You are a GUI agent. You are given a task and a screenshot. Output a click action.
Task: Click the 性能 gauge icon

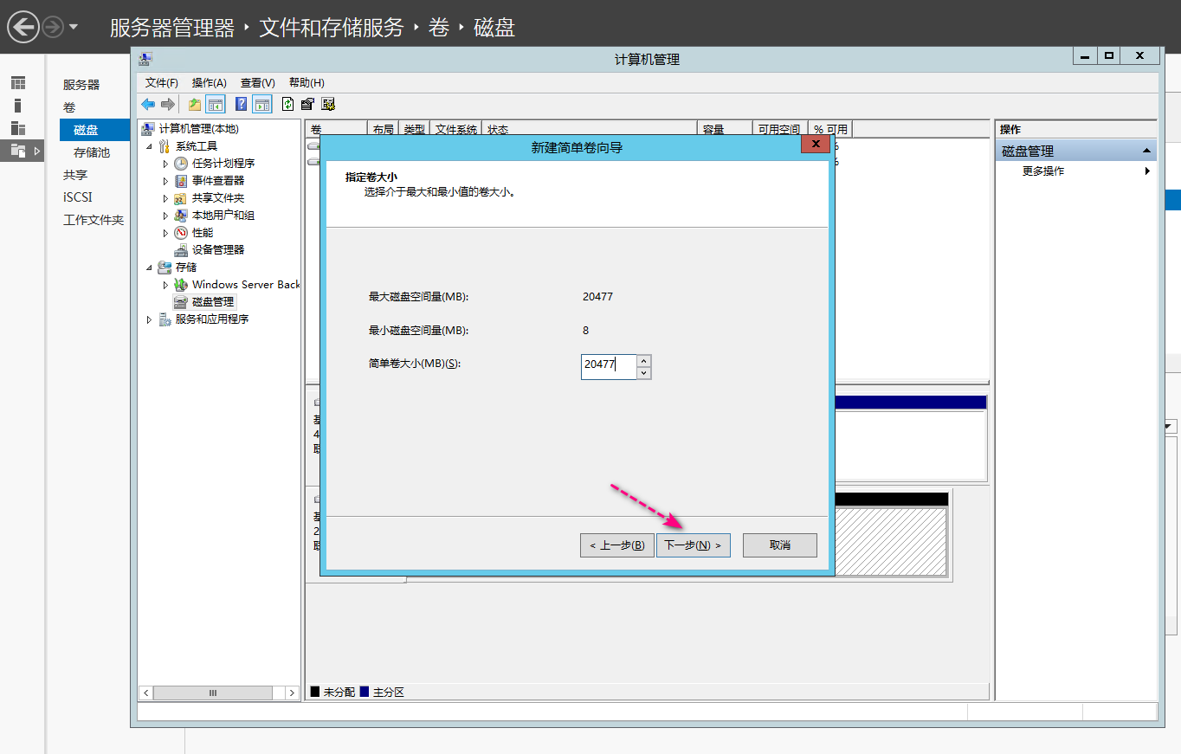point(181,233)
